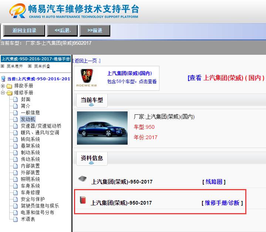Click the page icon next to 转向系统

tap(16, 139)
